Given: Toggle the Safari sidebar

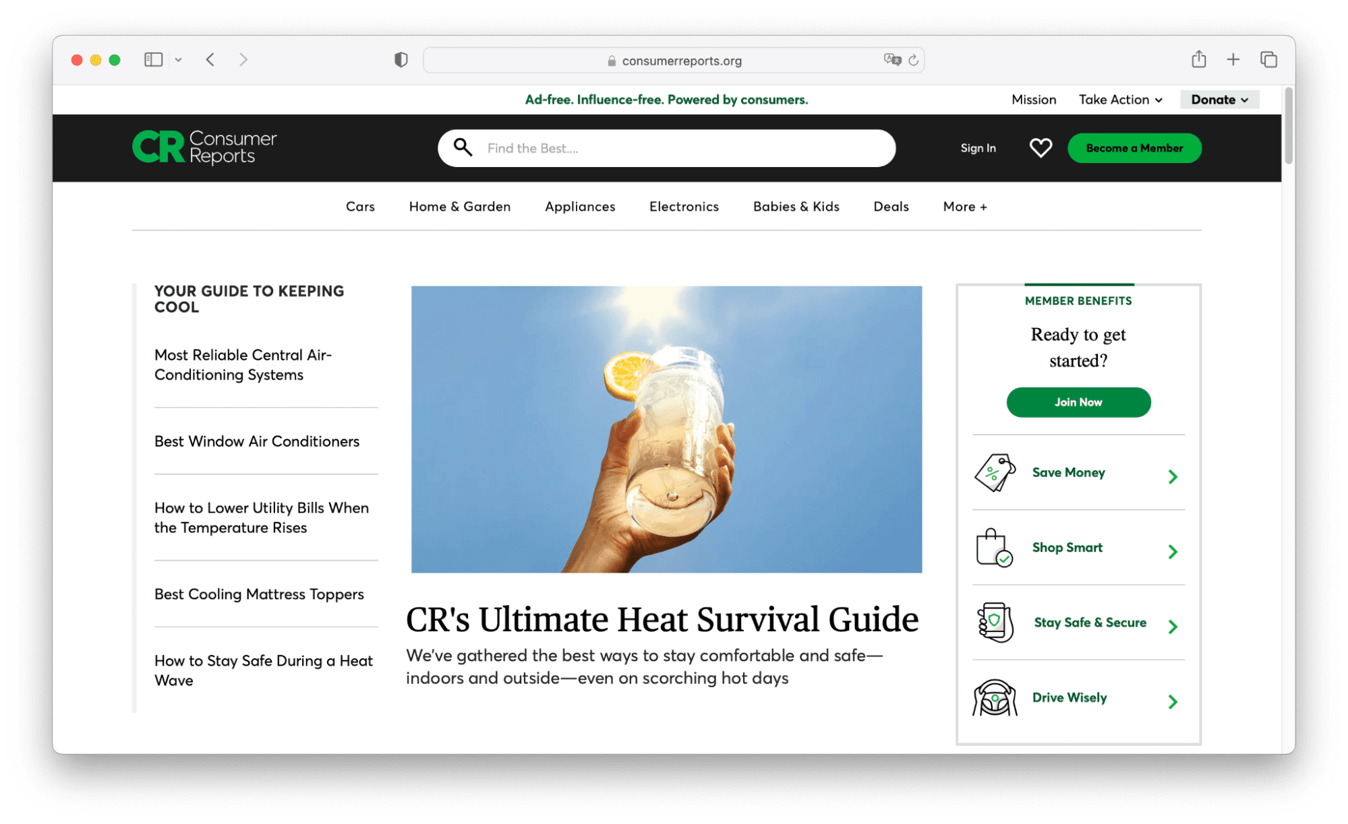Looking at the screenshot, I should 153,59.
